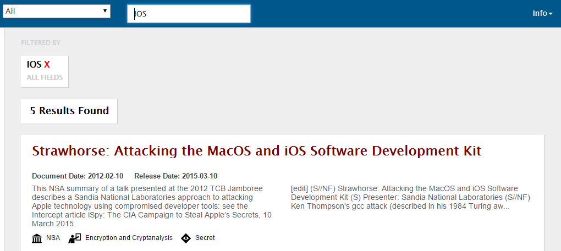Open the All category dropdown
The image size is (561, 251).
57,11
